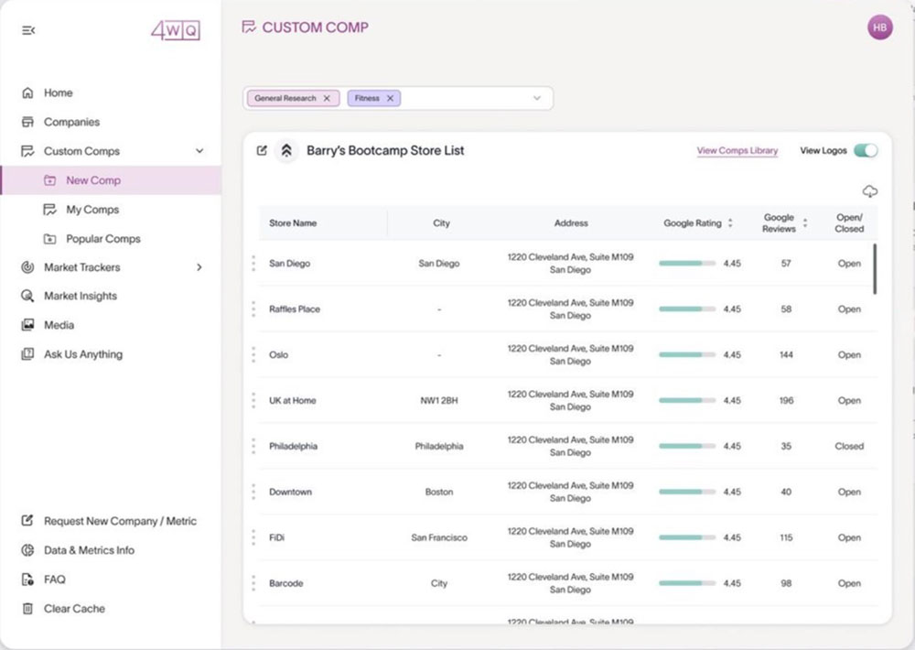
Task: Click the Ask Us Anything icon
Action: tap(27, 354)
